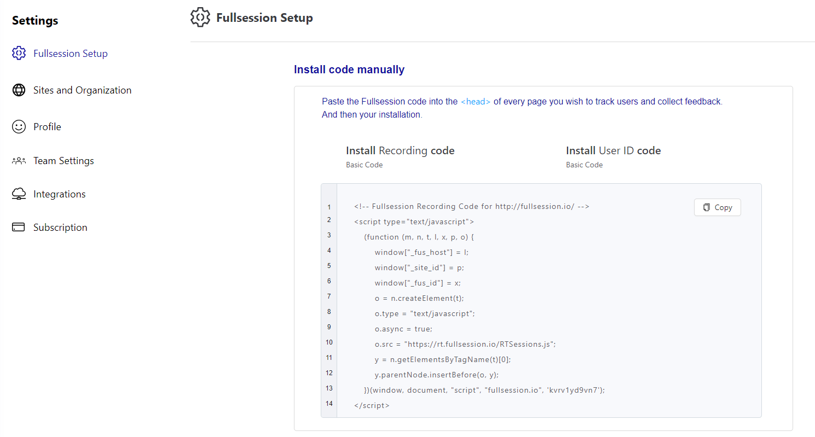Click the o.type = "text/javascript"; line
The image size is (815, 437).
pos(425,314)
